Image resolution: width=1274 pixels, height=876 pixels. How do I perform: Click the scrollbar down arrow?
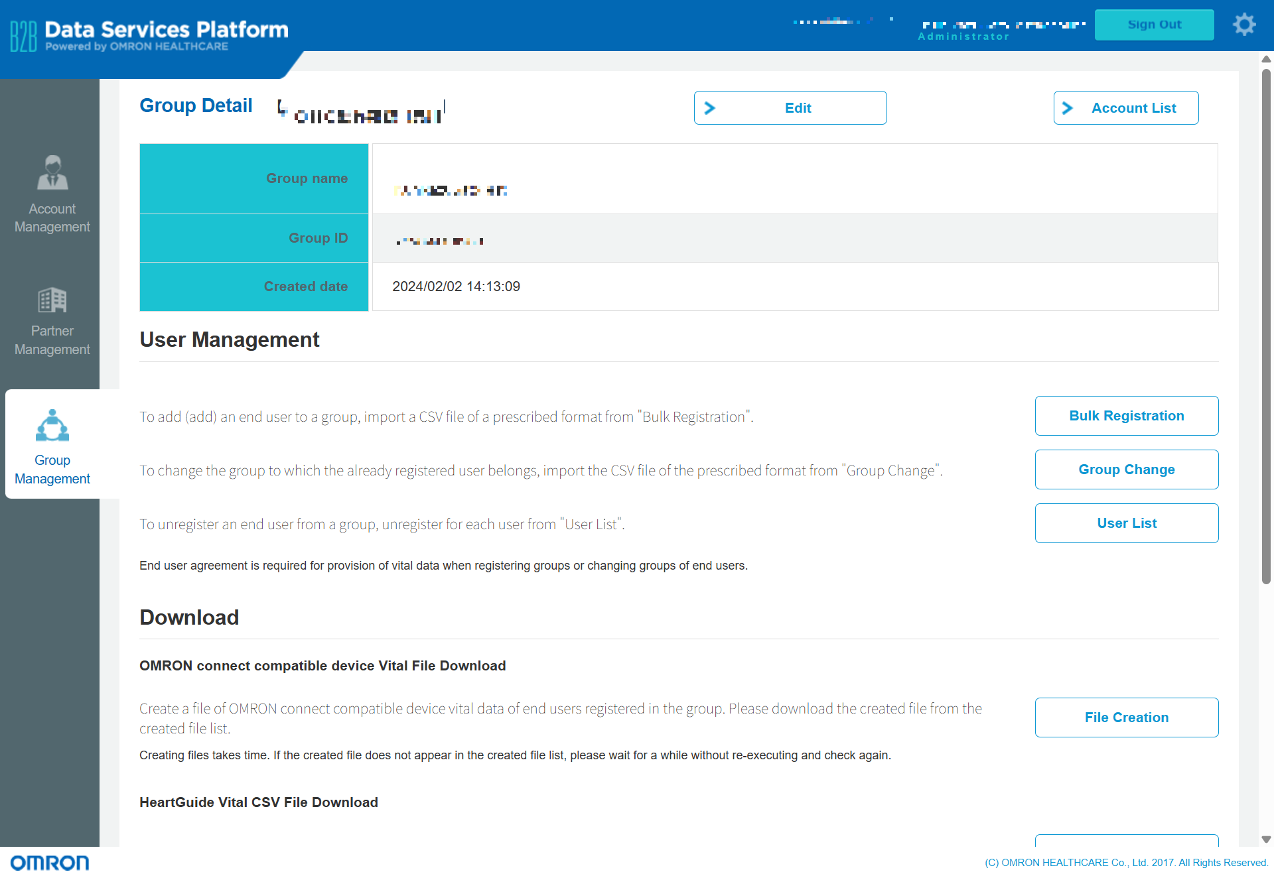[x=1266, y=840]
